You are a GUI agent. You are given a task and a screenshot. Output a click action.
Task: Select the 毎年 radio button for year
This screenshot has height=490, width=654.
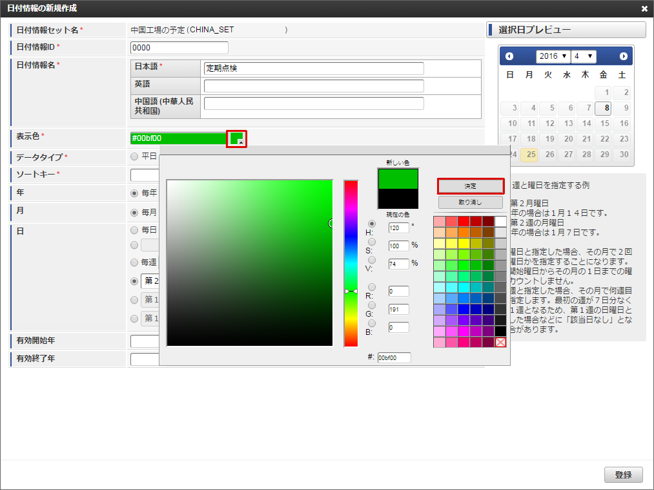click(135, 193)
